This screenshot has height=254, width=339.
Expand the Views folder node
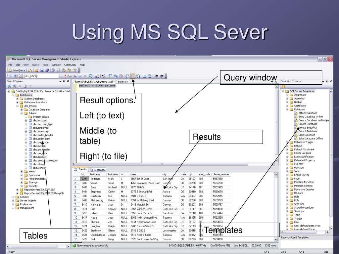22,172
